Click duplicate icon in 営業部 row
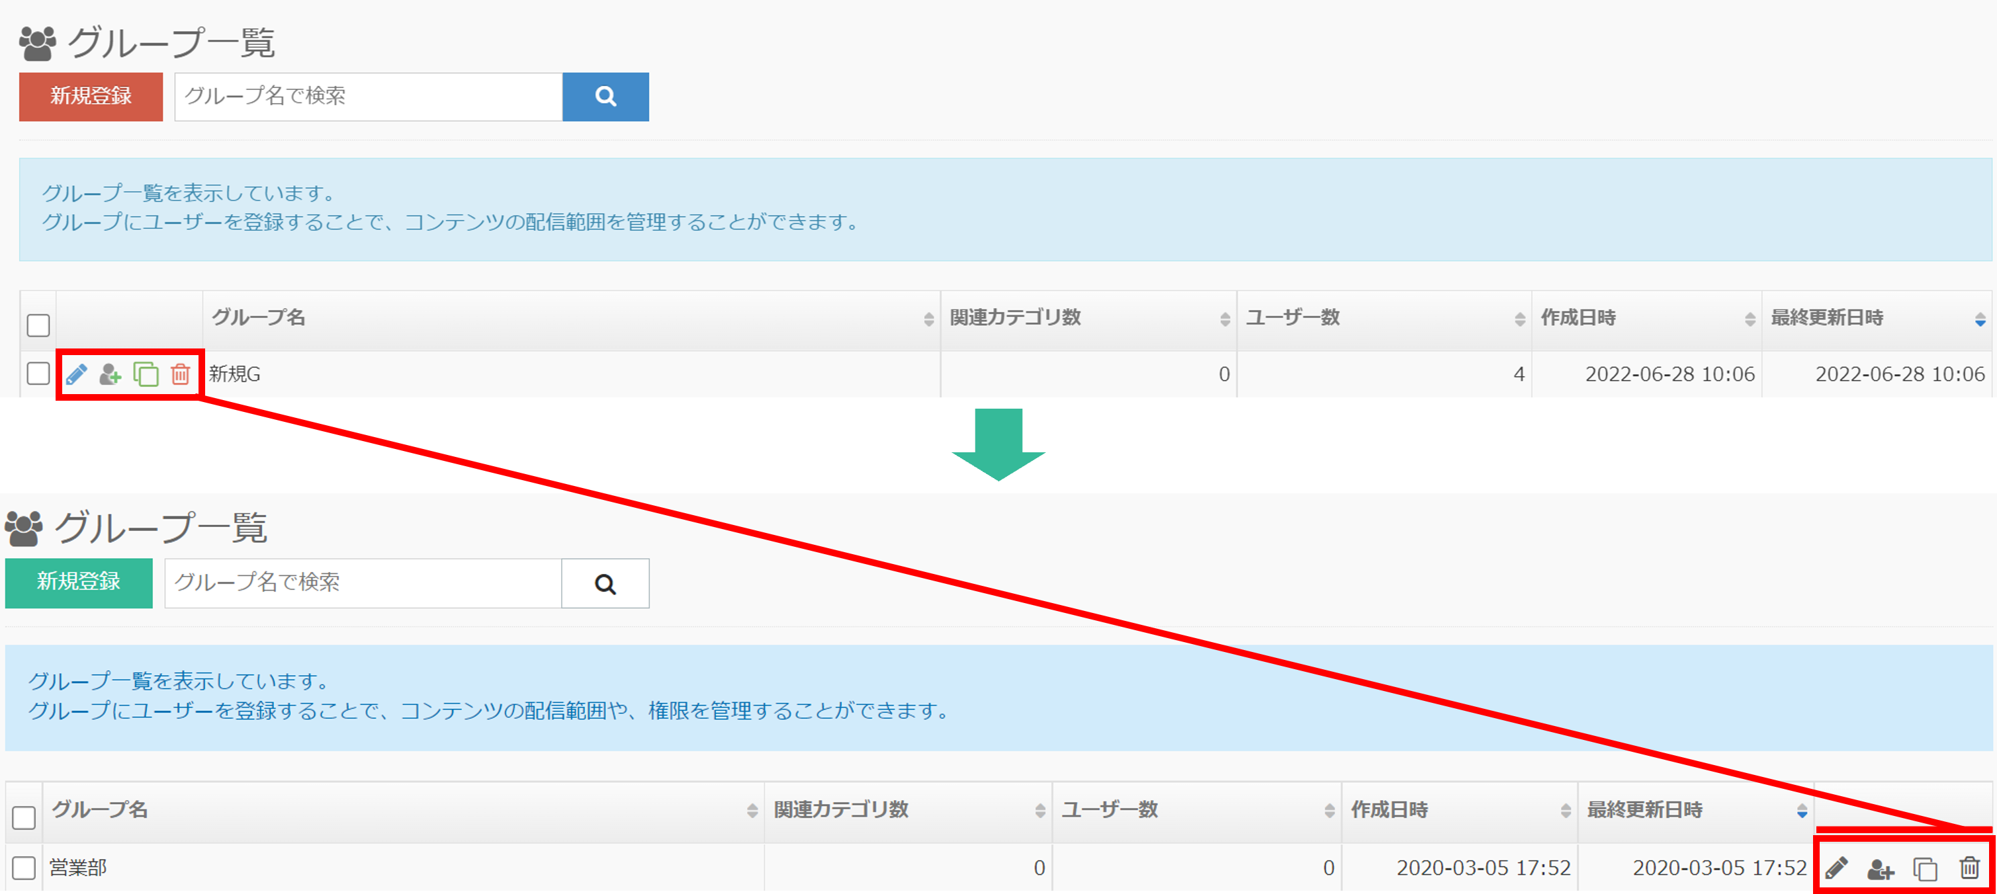 1925,870
